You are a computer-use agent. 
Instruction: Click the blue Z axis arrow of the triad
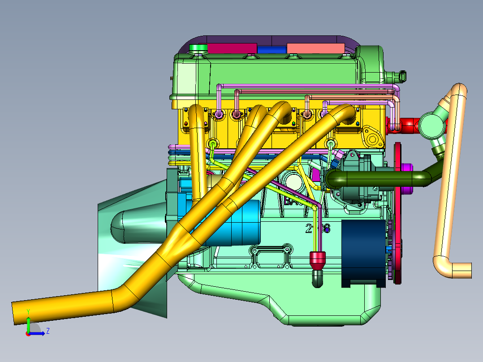(38, 333)
